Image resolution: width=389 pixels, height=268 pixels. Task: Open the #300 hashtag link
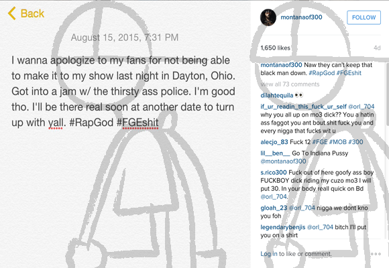click(355, 142)
